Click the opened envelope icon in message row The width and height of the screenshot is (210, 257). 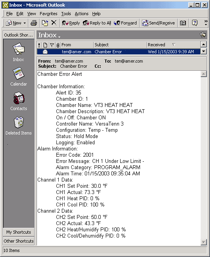pos(45,52)
